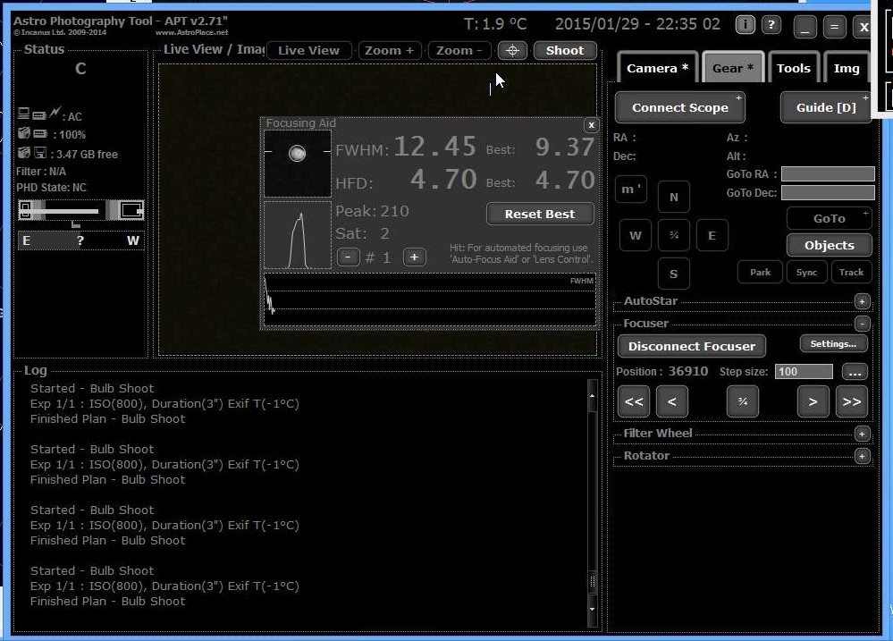This screenshot has height=641, width=893.
Task: Click the Guide [D] button
Action: click(826, 107)
